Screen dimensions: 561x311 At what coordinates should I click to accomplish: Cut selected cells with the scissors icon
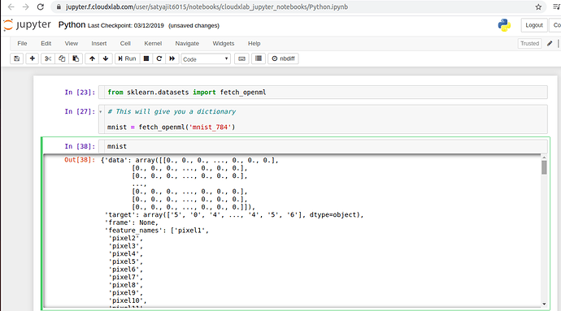point(48,58)
